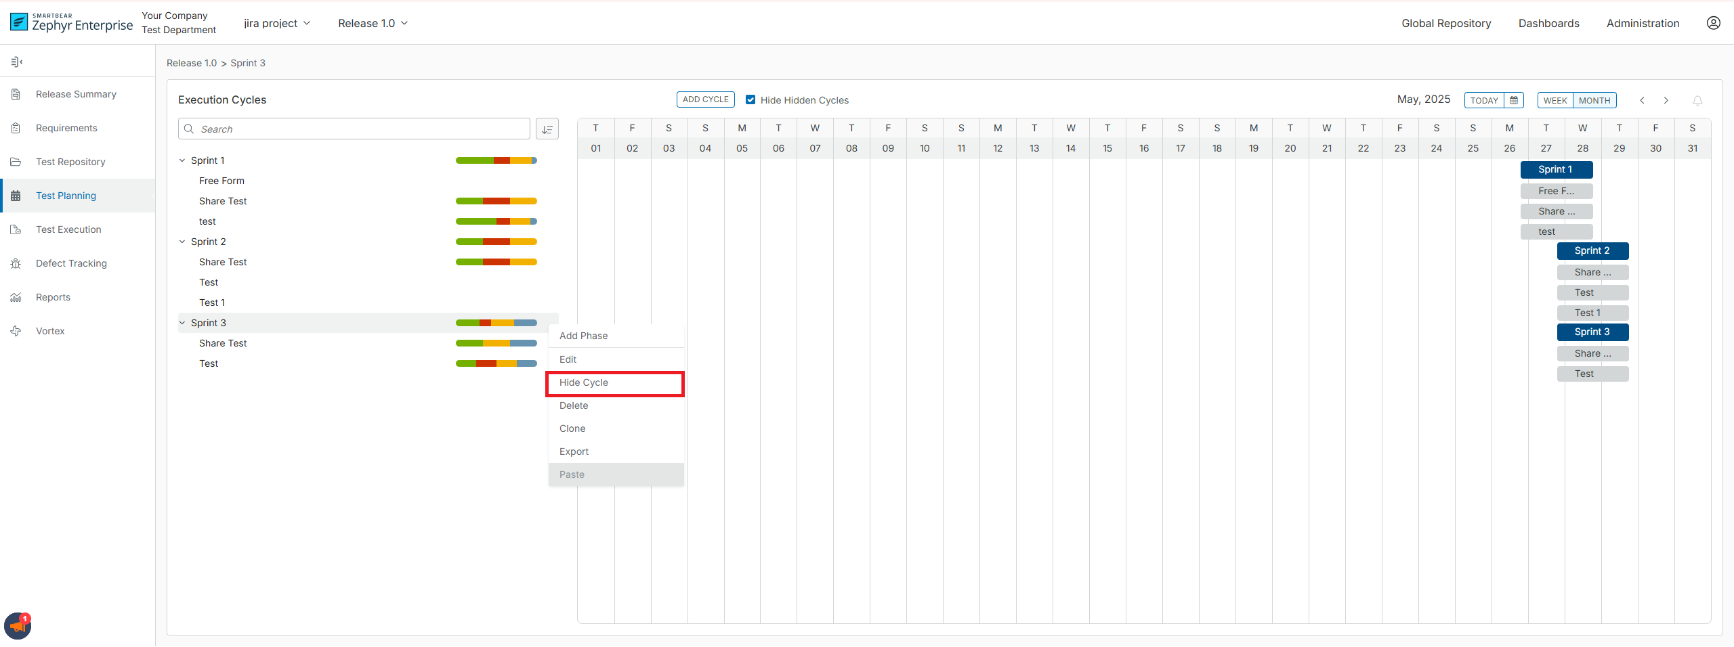Switch to WEEK view
The height and width of the screenshot is (647, 1734).
[x=1556, y=99]
